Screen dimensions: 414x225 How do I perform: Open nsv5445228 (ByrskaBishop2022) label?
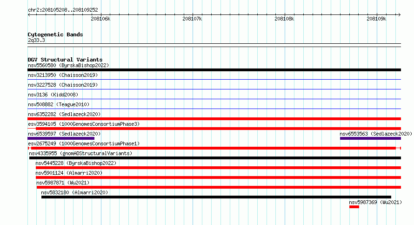pyautogui.click(x=76, y=163)
